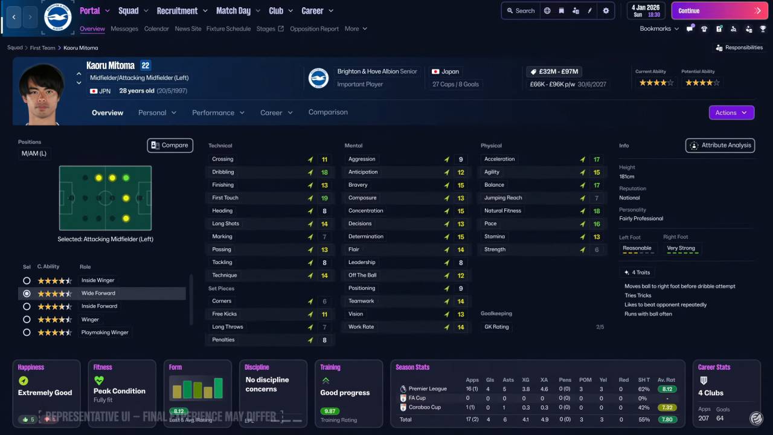Select the Inside Winger role radio button
The image size is (773, 435).
point(27,280)
